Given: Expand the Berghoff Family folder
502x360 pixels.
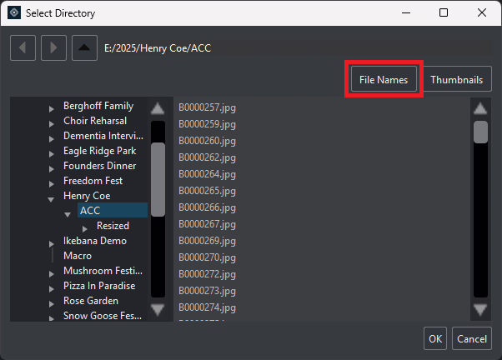Looking at the screenshot, I should pos(51,109).
